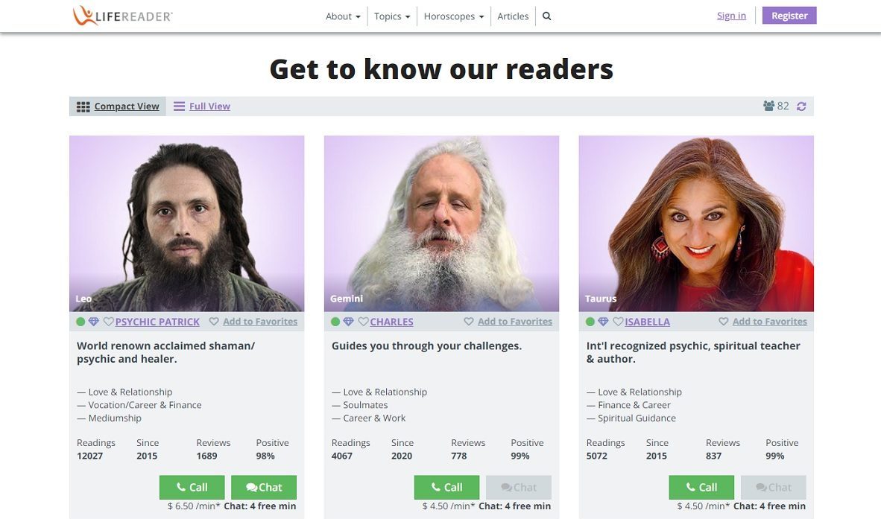Open Isabella's profile photo

pyautogui.click(x=696, y=223)
